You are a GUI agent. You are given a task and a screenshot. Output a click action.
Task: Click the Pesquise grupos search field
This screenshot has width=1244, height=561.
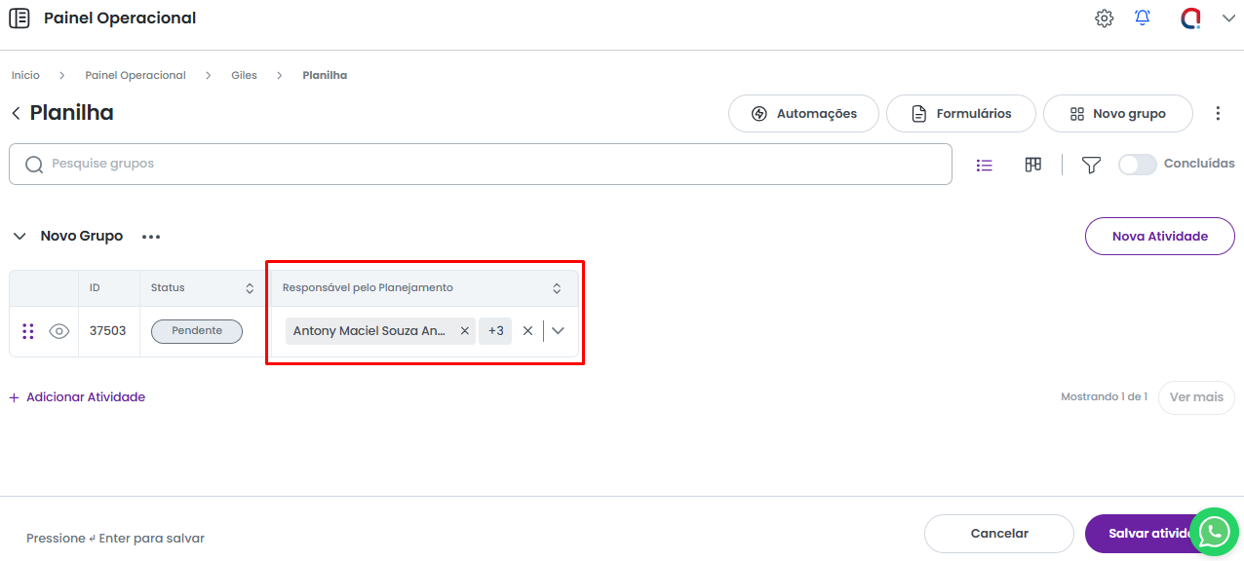point(487,165)
